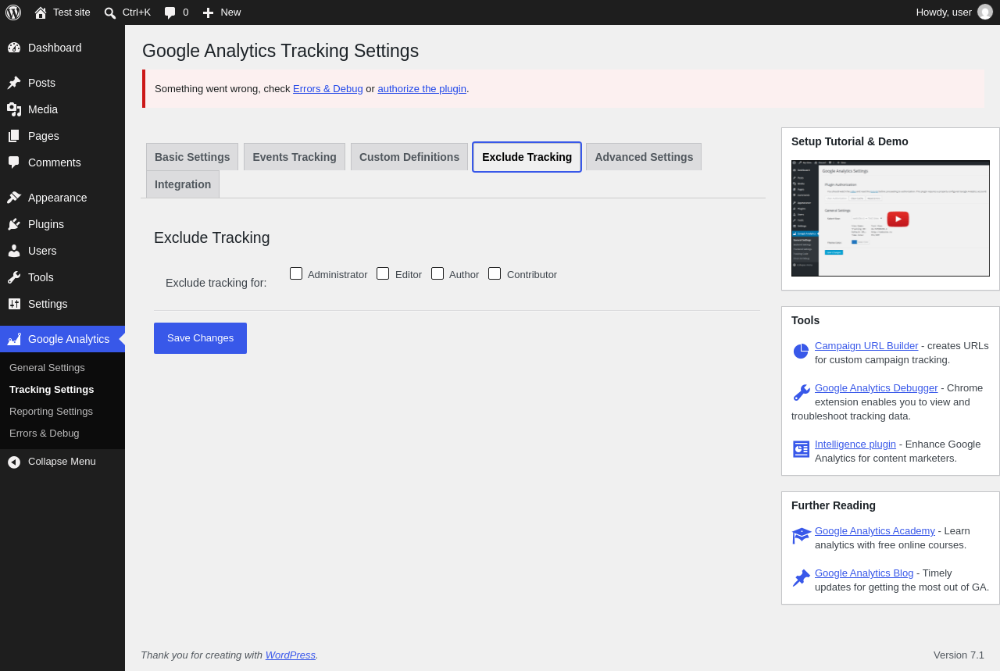1000x671 pixels.
Task: Check the Administrator exclusion checkbox
Action: [x=296, y=273]
